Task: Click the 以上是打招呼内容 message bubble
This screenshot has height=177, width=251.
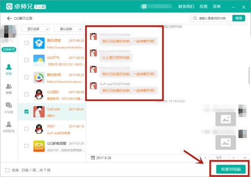Action: coord(116,57)
